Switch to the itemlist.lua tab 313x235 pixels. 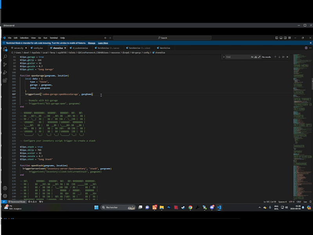(165, 48)
